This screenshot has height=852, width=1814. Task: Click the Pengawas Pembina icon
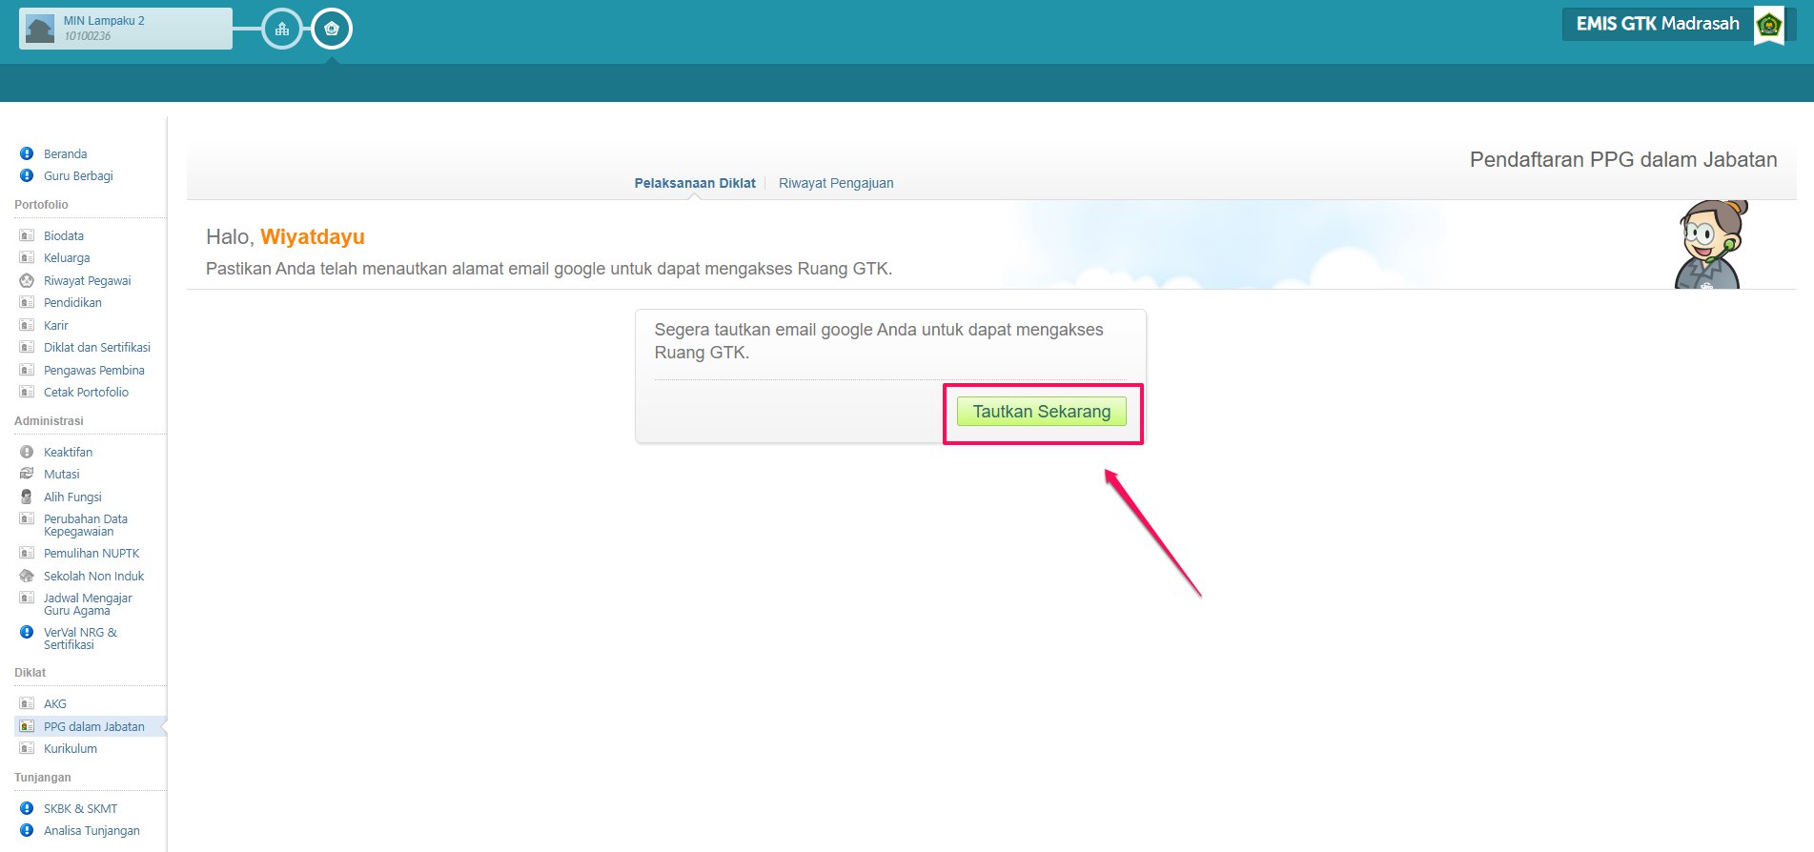click(27, 370)
